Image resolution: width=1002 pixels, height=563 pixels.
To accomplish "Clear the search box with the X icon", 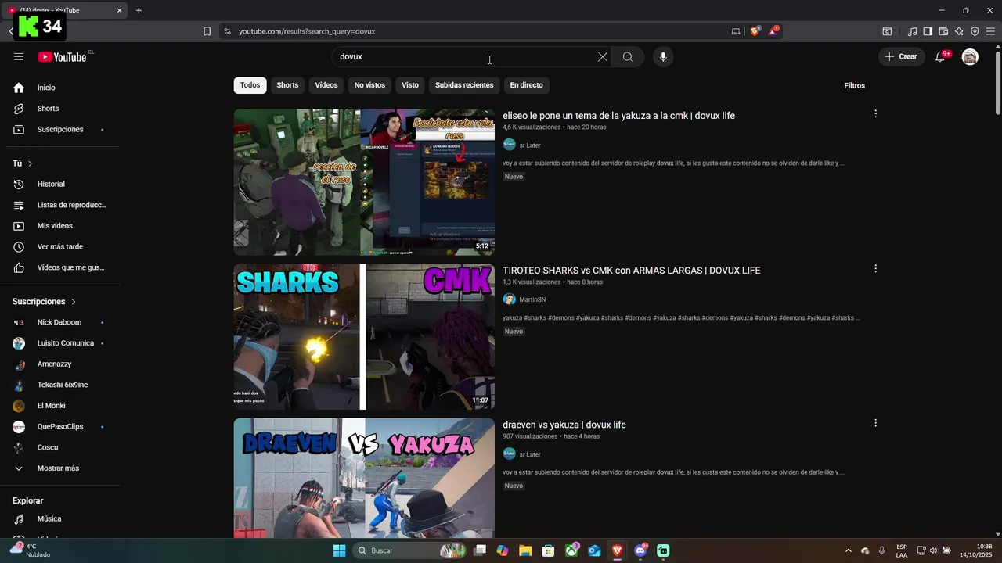I will point(603,57).
